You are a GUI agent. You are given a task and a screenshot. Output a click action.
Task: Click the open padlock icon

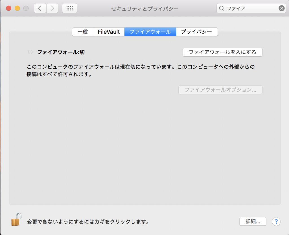[16, 219]
